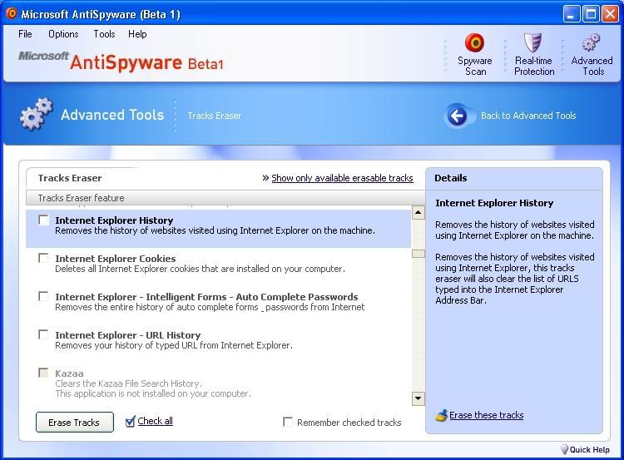
Task: Open the Options menu
Action: (63, 34)
